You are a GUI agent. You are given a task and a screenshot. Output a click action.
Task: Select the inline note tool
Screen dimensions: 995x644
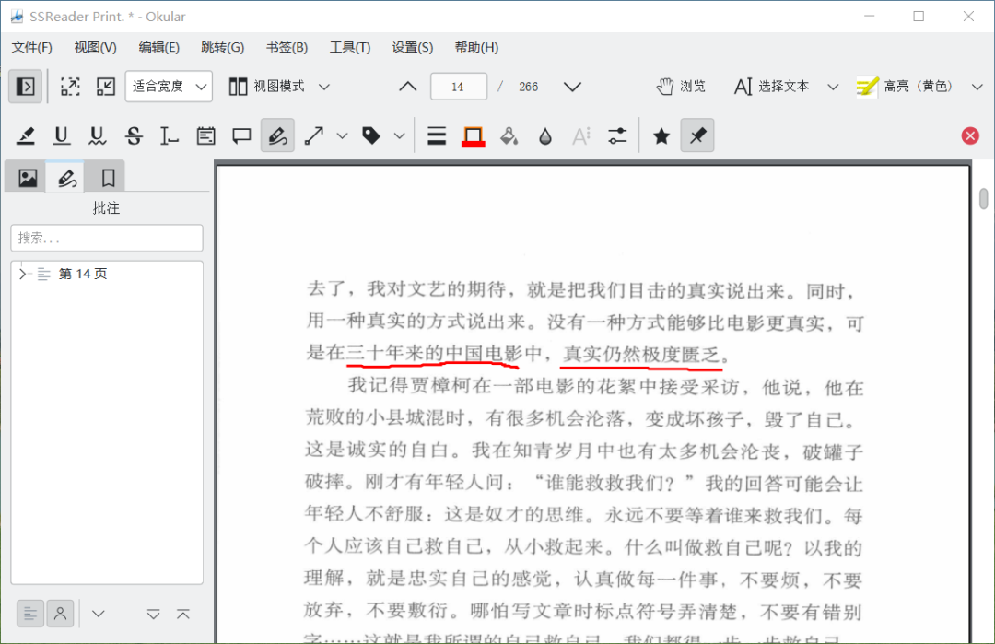[205, 135]
